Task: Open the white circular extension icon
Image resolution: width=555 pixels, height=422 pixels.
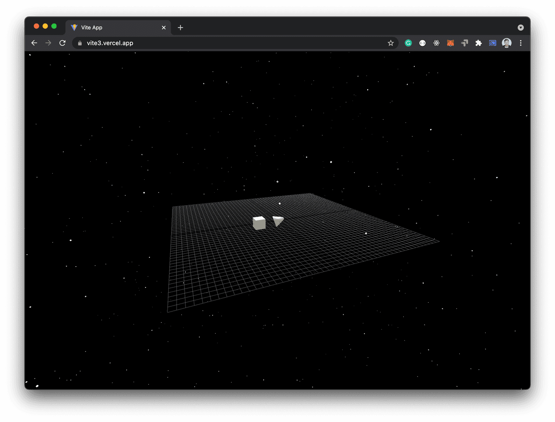Action: tap(422, 43)
